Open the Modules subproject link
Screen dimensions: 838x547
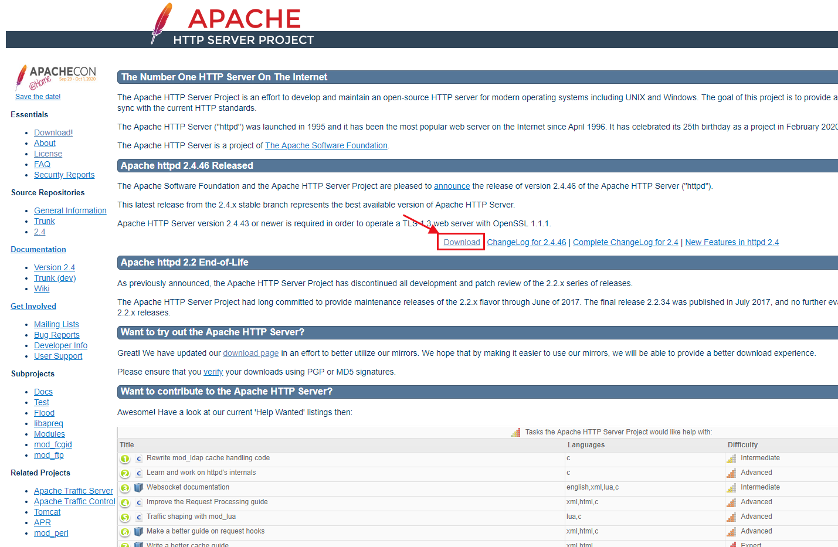[49, 434]
